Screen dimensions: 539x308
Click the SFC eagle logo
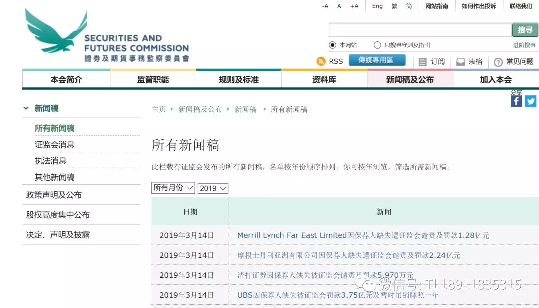[x=56, y=30]
